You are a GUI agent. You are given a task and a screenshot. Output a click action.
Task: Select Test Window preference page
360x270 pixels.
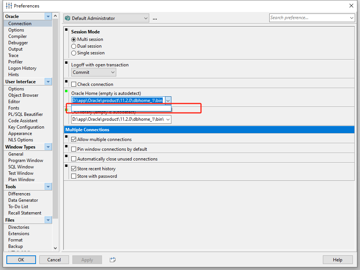pos(21,173)
